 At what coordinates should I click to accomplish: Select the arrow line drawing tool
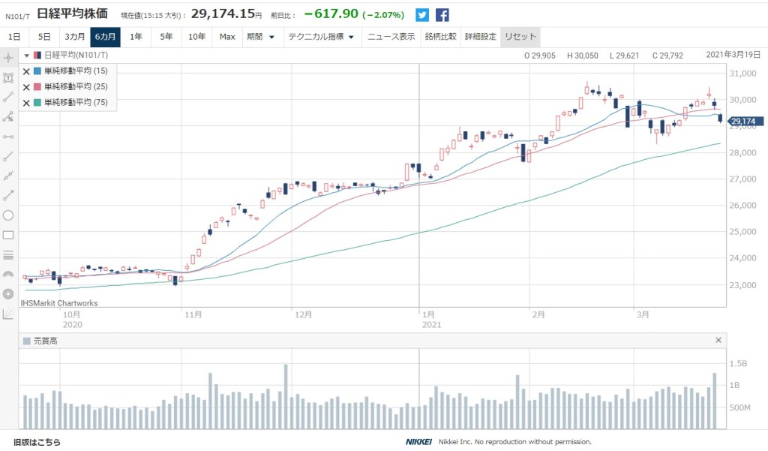click(8, 196)
